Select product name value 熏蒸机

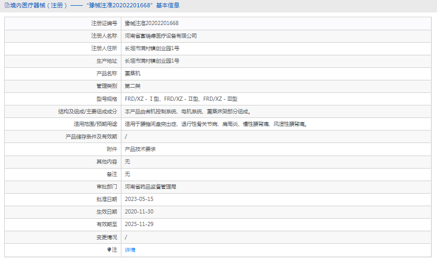132,74
